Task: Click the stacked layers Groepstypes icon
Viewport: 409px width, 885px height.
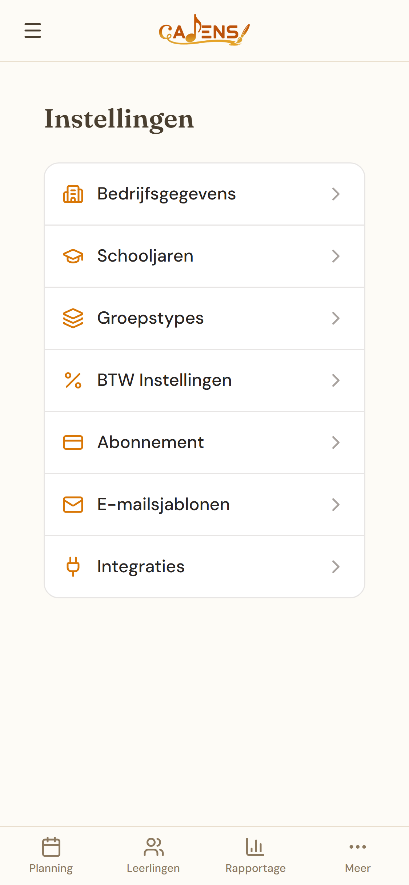Action: pos(73,318)
